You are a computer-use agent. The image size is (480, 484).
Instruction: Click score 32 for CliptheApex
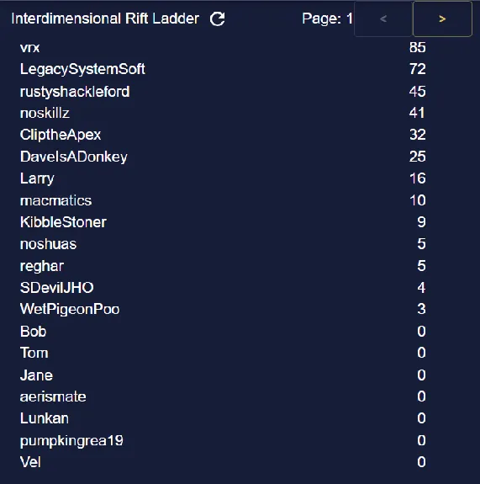pos(418,135)
